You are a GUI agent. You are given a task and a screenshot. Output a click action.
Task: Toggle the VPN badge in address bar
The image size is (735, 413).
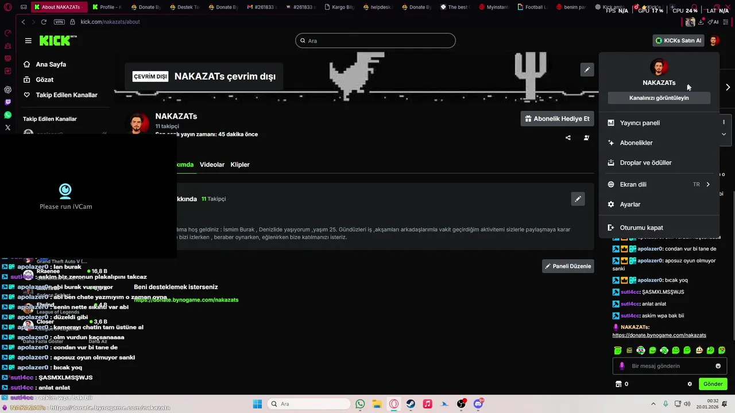pyautogui.click(x=59, y=22)
